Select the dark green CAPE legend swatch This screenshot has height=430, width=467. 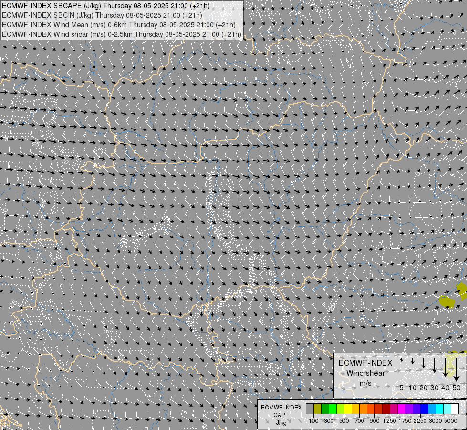pyautogui.click(x=325, y=408)
